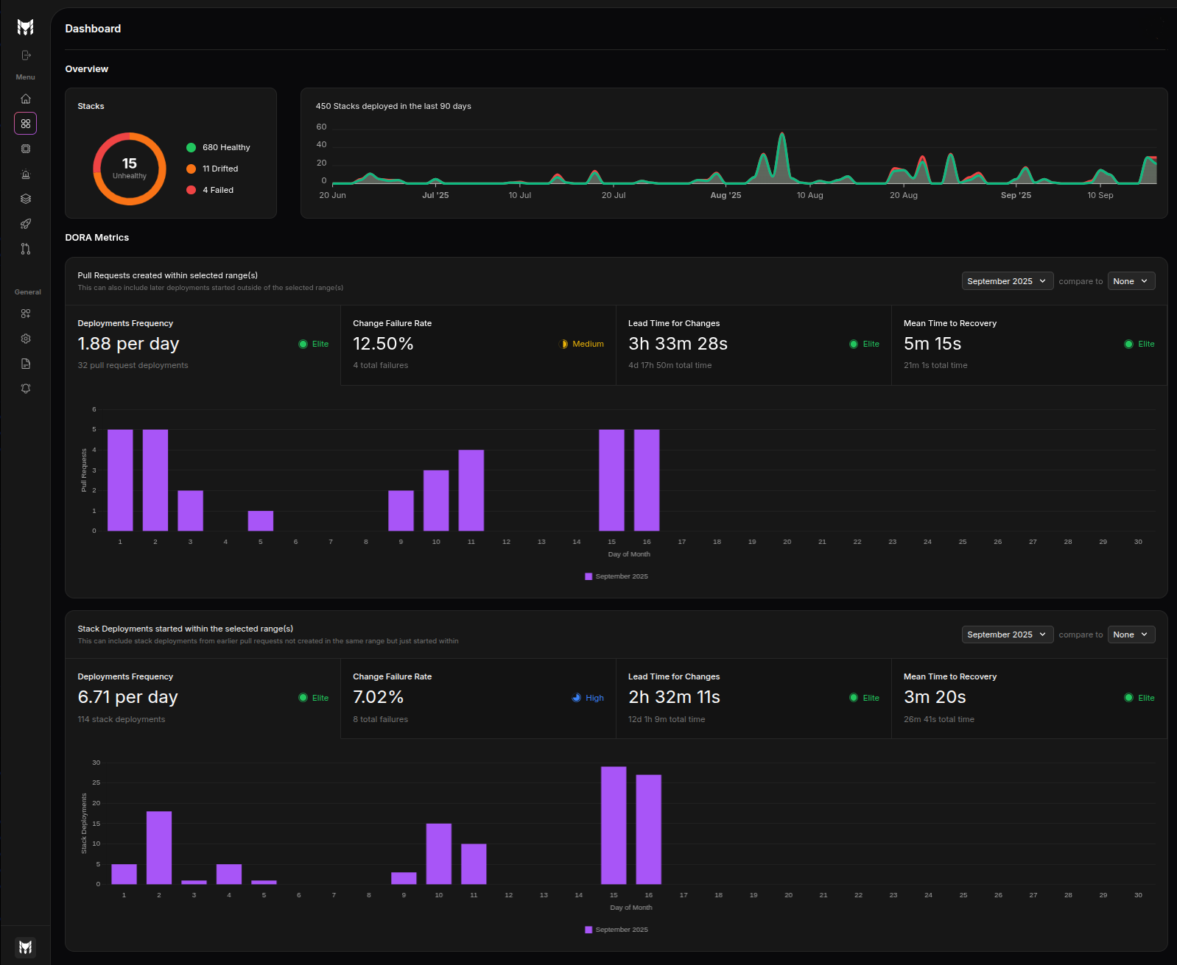Open Stack Deployments September 2025 range dropdown
Image resolution: width=1177 pixels, height=965 pixels.
(x=1007, y=635)
